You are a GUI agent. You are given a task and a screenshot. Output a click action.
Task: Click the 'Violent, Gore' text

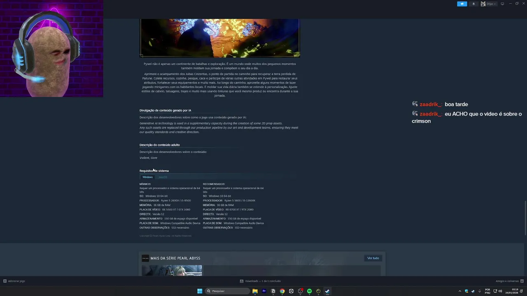(x=148, y=158)
